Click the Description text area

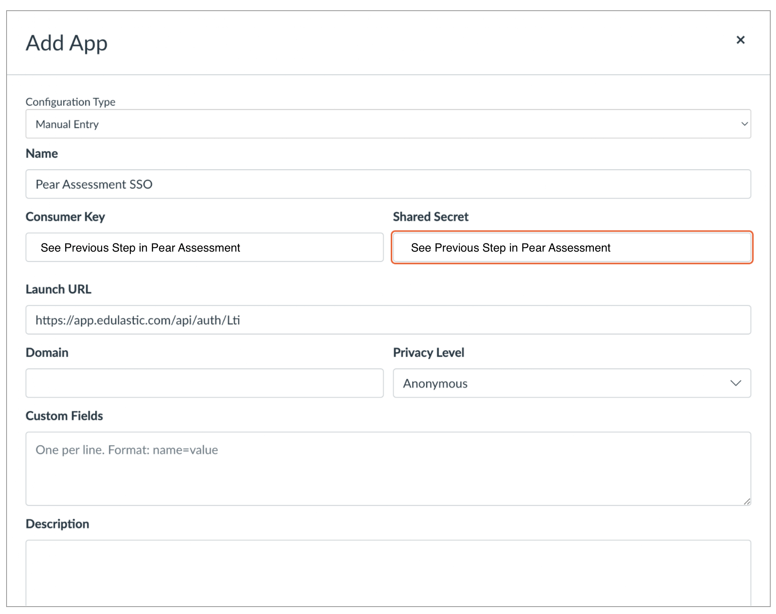click(x=388, y=573)
